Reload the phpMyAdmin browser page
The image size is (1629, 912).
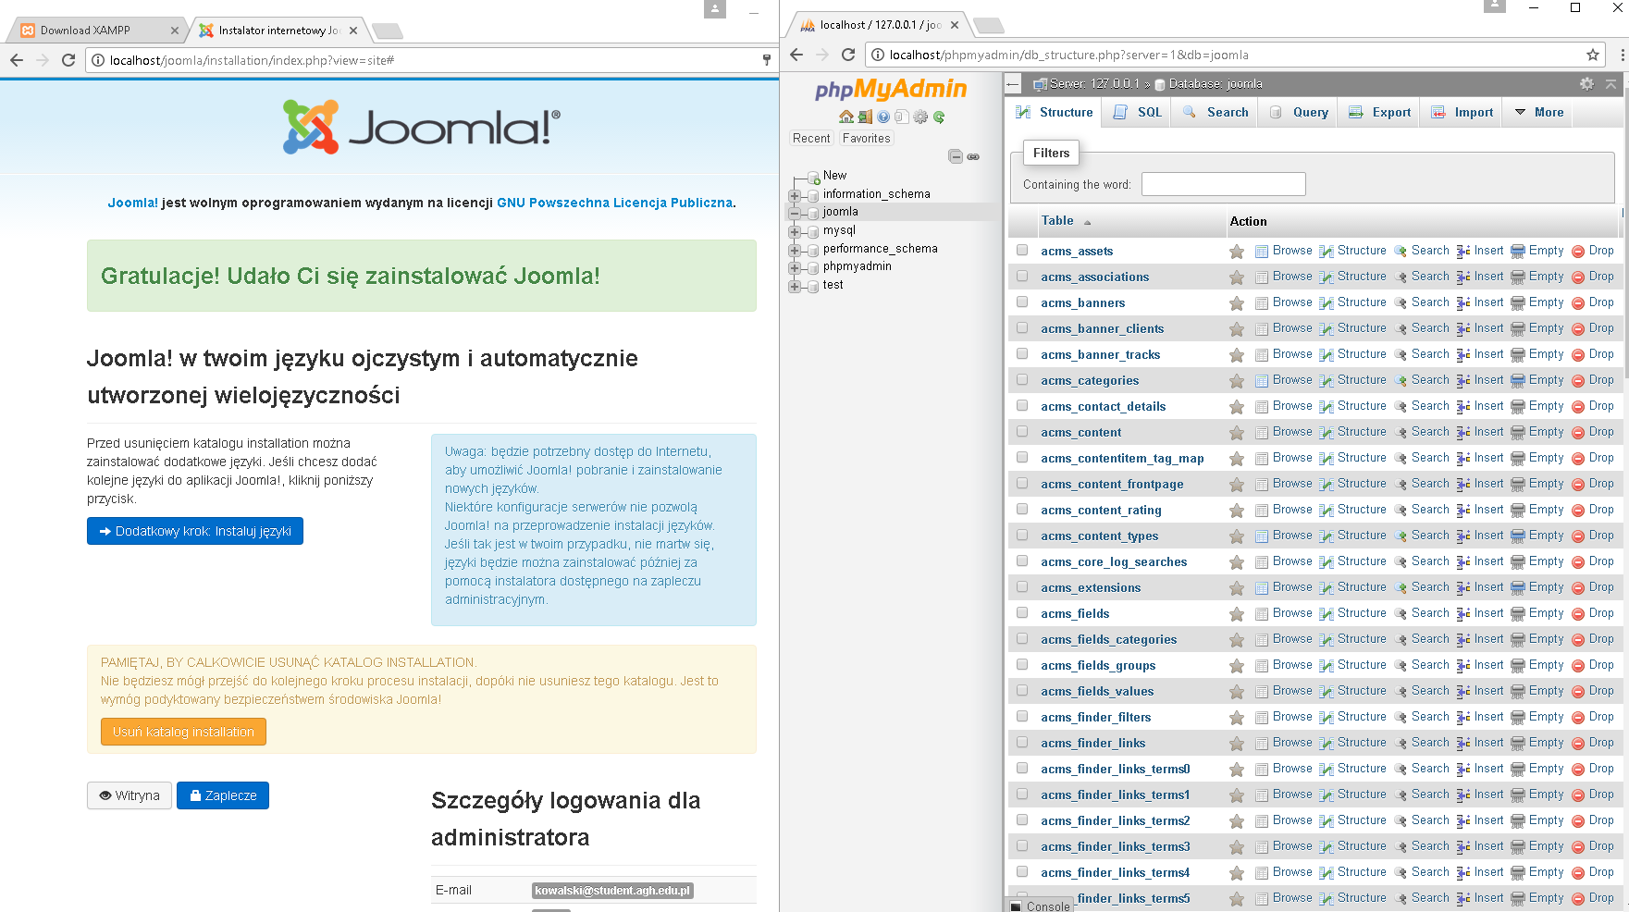(847, 55)
